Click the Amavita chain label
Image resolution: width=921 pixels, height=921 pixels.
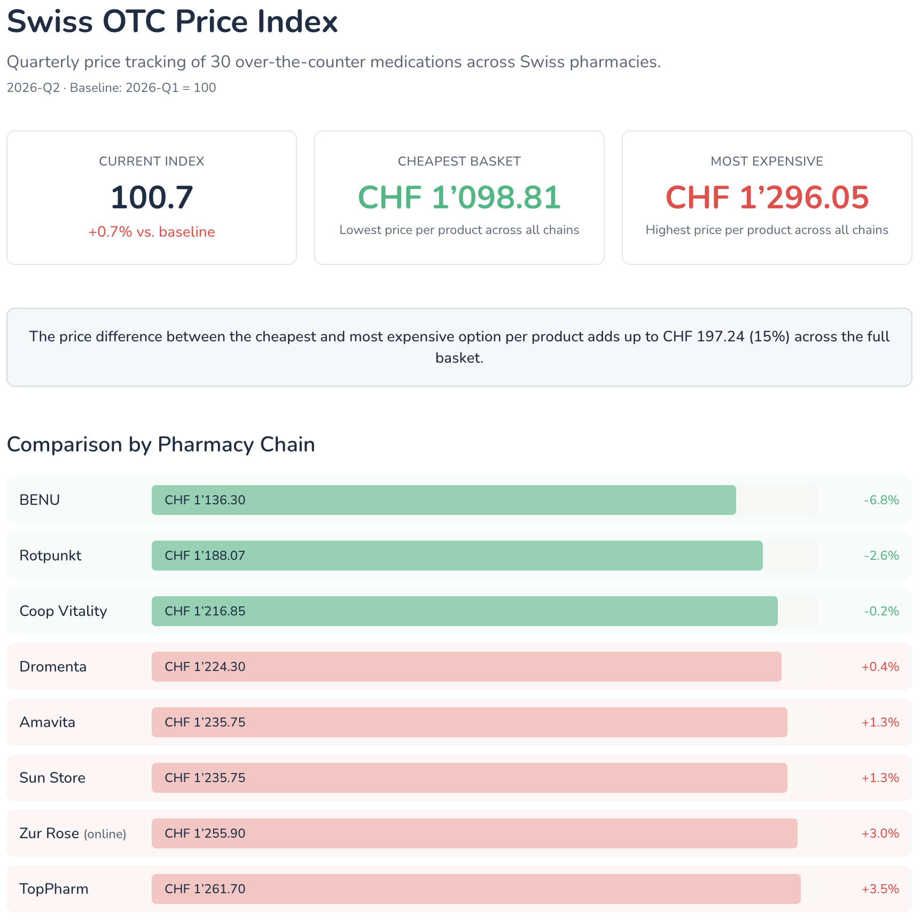point(48,722)
